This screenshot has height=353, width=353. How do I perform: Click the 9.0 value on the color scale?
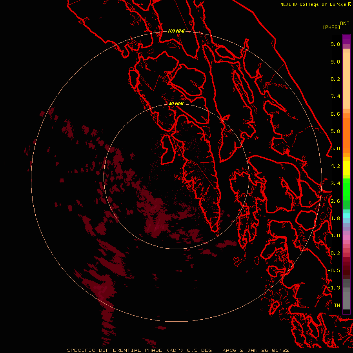pos(335,62)
